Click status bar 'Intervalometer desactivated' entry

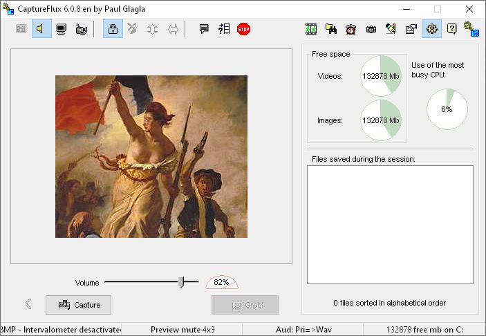pos(61,330)
